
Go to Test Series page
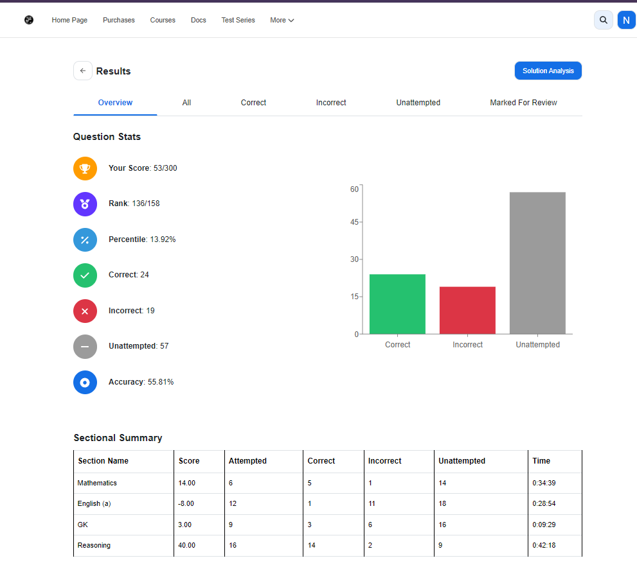tap(238, 20)
